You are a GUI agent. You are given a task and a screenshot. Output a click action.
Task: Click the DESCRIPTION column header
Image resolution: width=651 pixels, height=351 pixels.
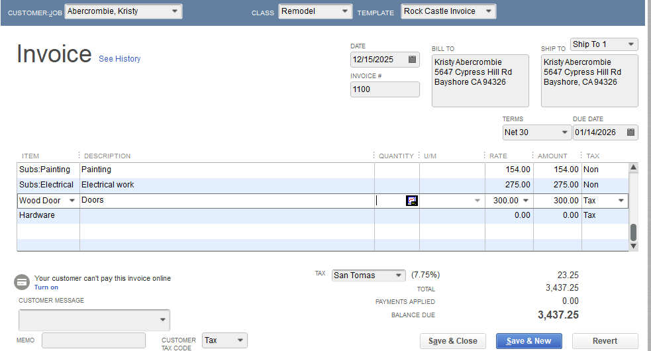[x=107, y=156]
